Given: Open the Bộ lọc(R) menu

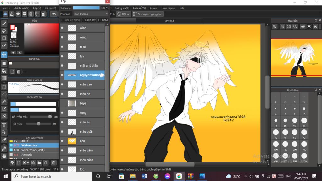Looking at the screenshot, I should [x=50, y=8].
